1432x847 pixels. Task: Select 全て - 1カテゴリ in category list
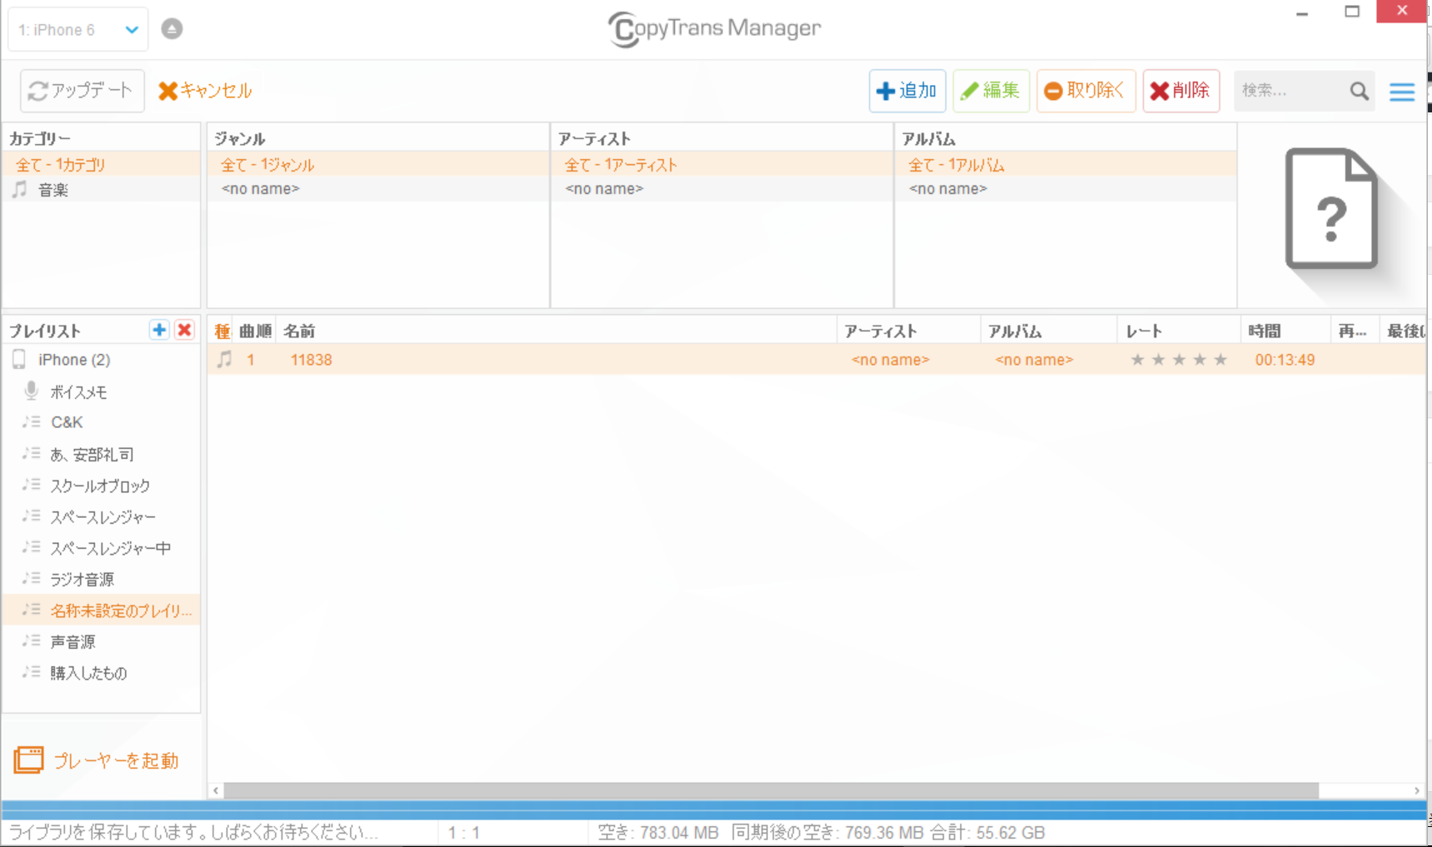pos(101,165)
